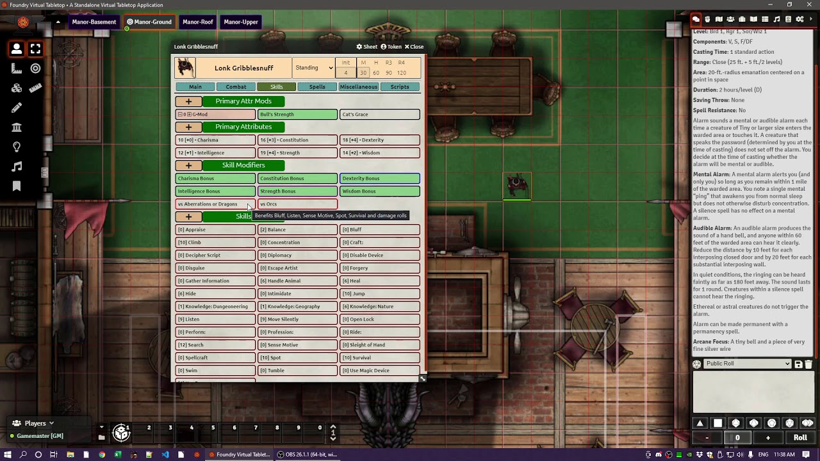The height and width of the screenshot is (461, 820).
Task: Switch to the Main tab
Action: click(x=195, y=87)
